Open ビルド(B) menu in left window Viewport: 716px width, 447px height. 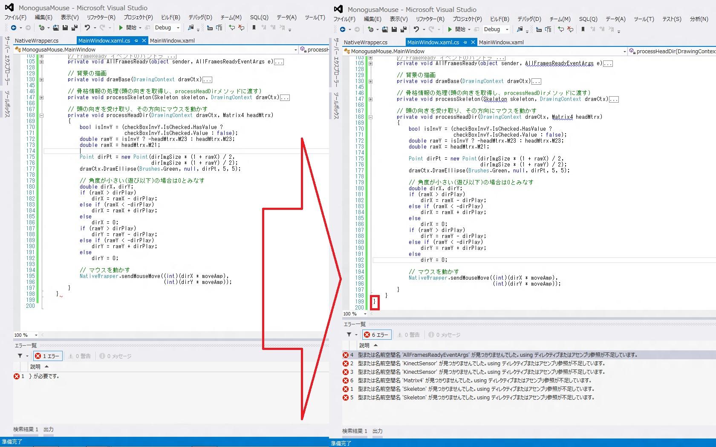[x=170, y=17]
